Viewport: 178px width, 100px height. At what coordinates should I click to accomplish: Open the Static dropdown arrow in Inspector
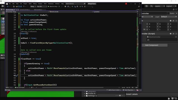(x=177, y=13)
